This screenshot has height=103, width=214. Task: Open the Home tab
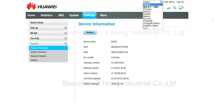[x=31, y=15]
